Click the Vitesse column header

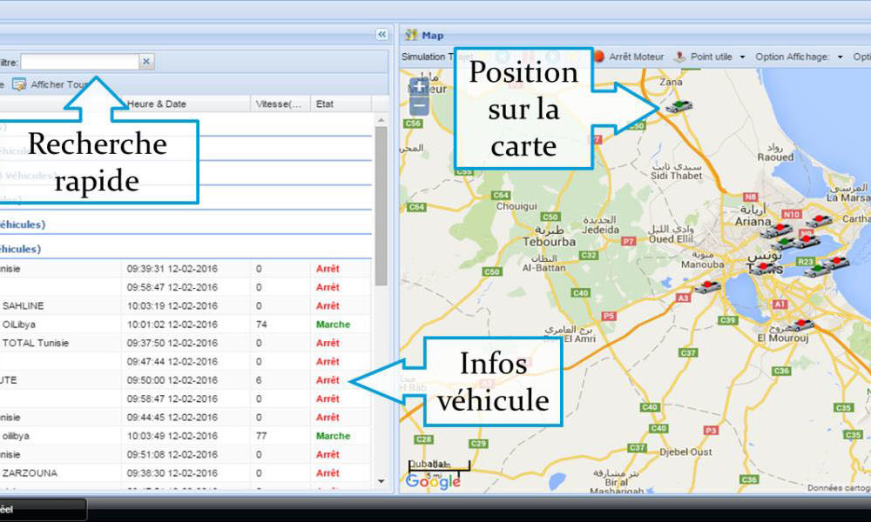[x=279, y=104]
